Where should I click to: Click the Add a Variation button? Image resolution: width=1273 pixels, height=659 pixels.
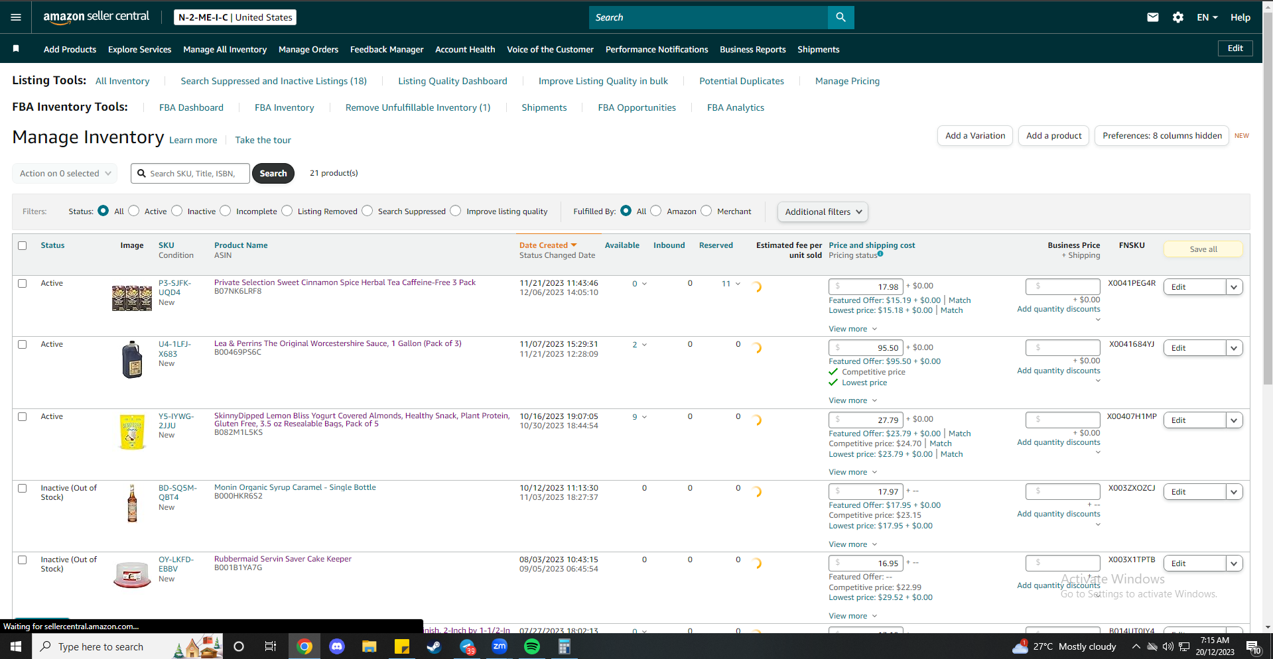(x=975, y=135)
